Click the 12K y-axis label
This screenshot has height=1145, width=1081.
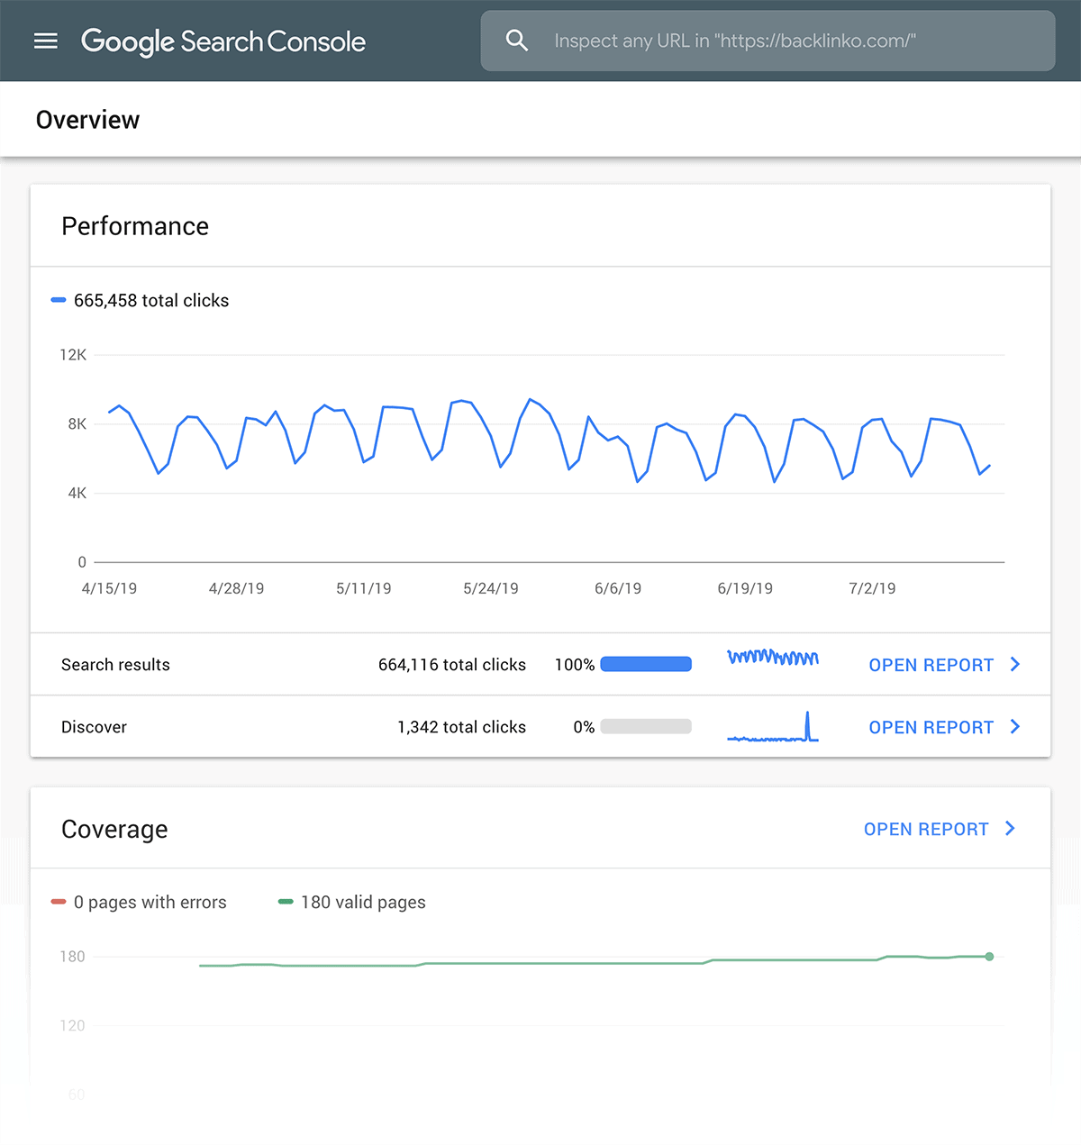[x=73, y=355]
